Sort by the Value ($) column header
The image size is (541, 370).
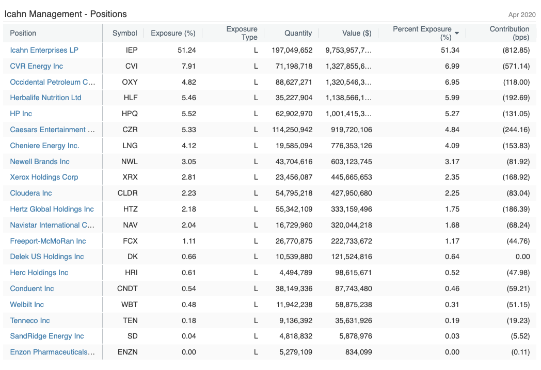[357, 33]
